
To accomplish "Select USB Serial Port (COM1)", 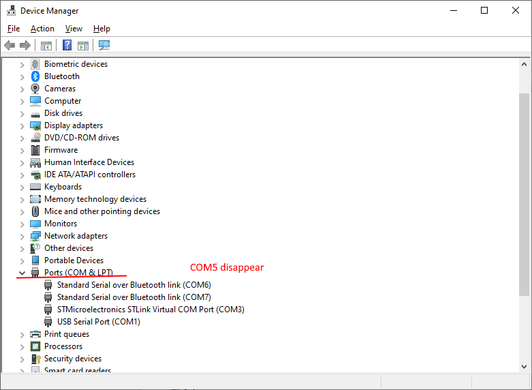I will (x=98, y=322).
